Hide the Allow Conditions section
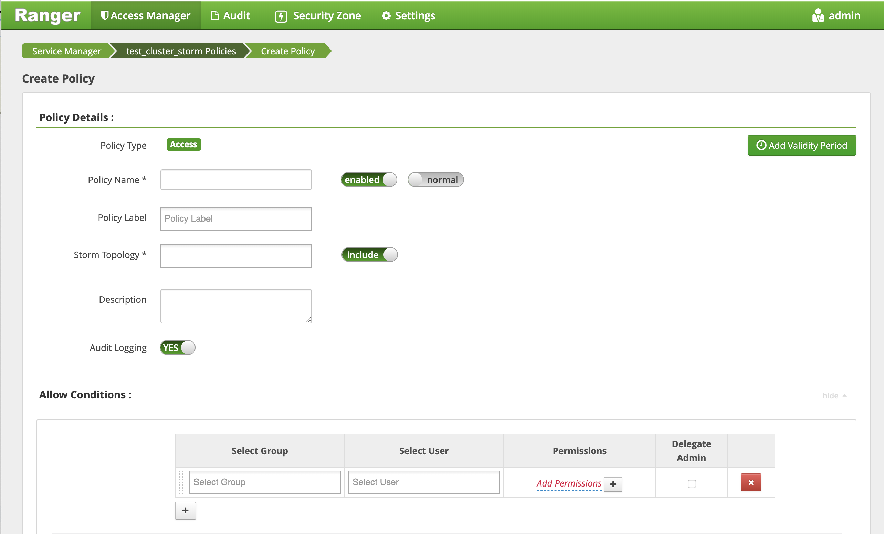Image resolution: width=884 pixels, height=534 pixels. [833, 395]
